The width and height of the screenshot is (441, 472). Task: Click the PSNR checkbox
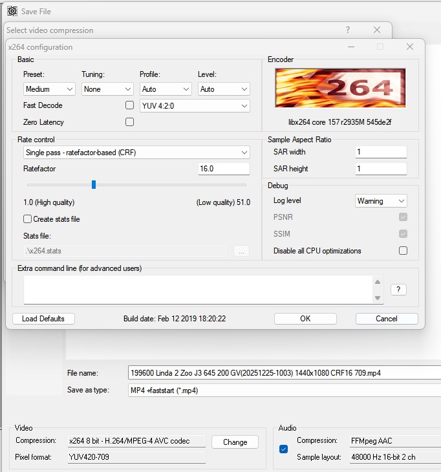pyautogui.click(x=403, y=217)
